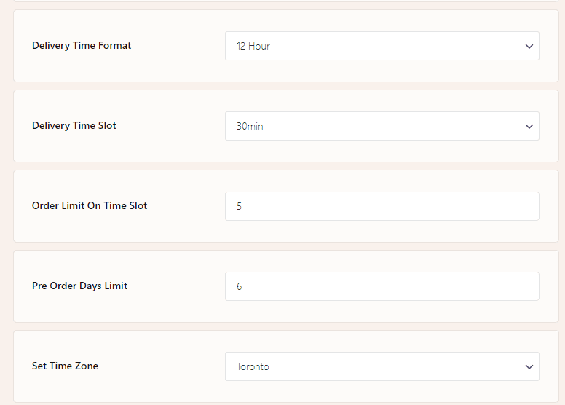The height and width of the screenshot is (405, 565).
Task: Expand the Delivery Time Format dropdown arrow
Action: click(529, 46)
